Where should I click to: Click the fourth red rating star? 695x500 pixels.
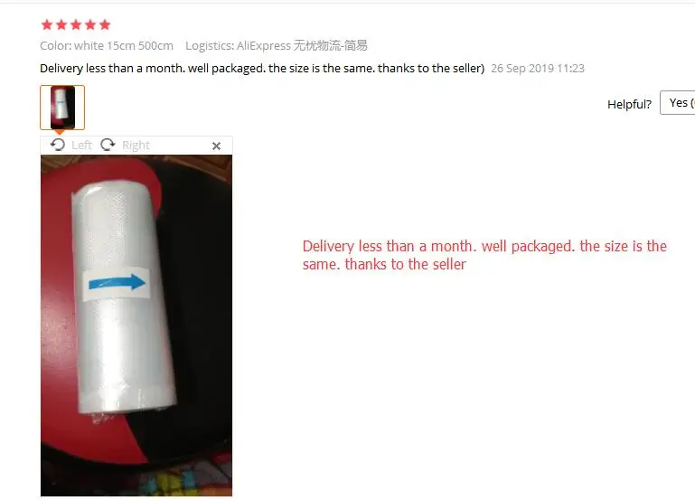[x=90, y=24]
